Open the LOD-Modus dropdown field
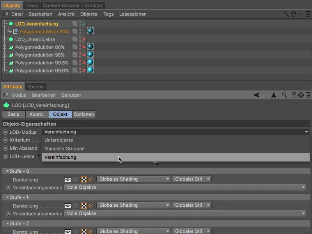The width and height of the screenshot is (312, 234). click(176, 132)
